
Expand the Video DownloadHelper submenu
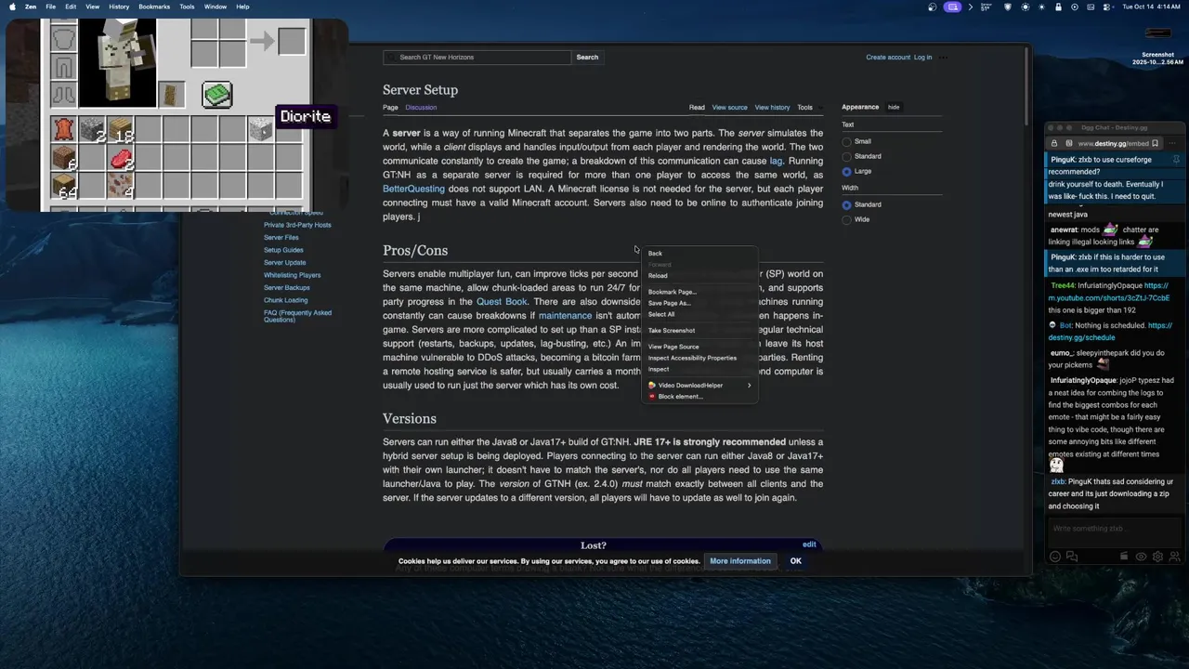point(699,386)
